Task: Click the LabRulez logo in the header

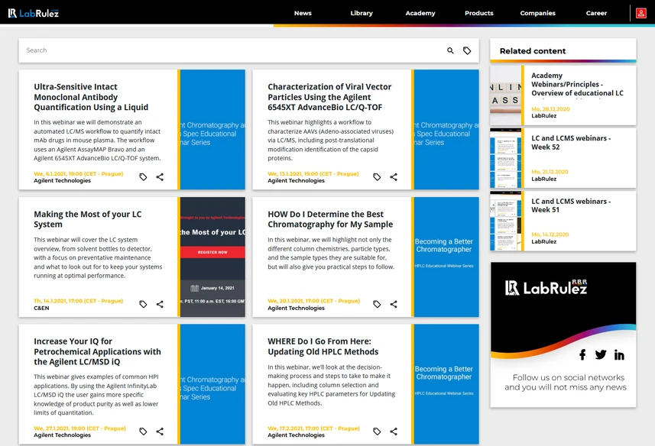Action: (32, 13)
